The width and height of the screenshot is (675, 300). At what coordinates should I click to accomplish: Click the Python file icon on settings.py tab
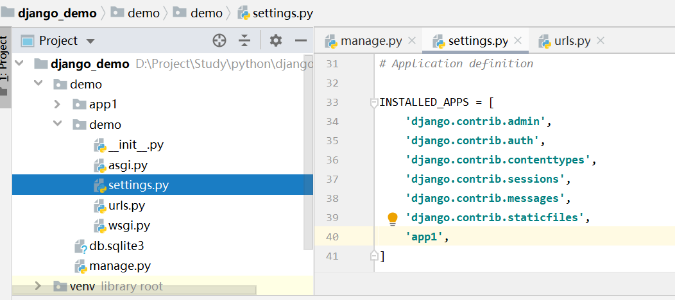tap(438, 41)
